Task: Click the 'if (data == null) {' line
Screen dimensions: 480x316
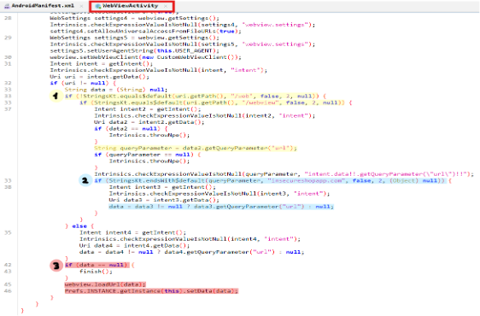Action: click(99, 265)
